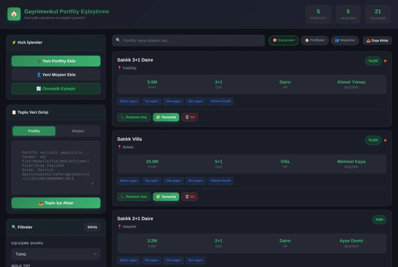Click the green house logo icon
This screenshot has height=267, width=398.
(x=14, y=14)
